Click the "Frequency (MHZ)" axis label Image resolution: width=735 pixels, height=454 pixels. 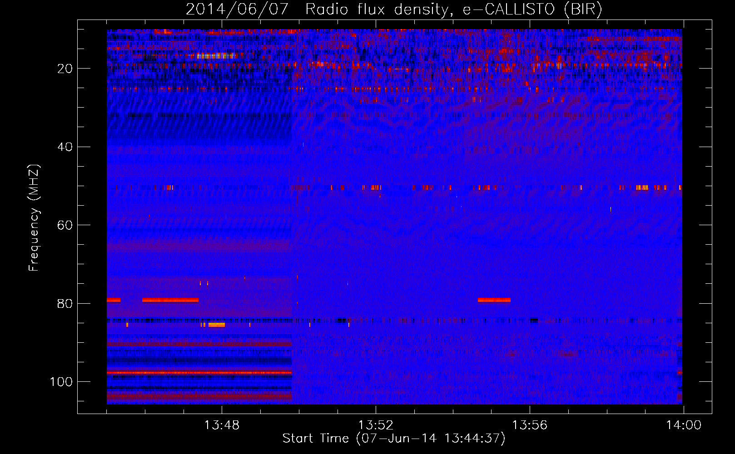[x=35, y=217]
